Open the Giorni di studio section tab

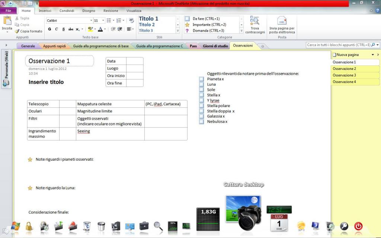coord(215,46)
